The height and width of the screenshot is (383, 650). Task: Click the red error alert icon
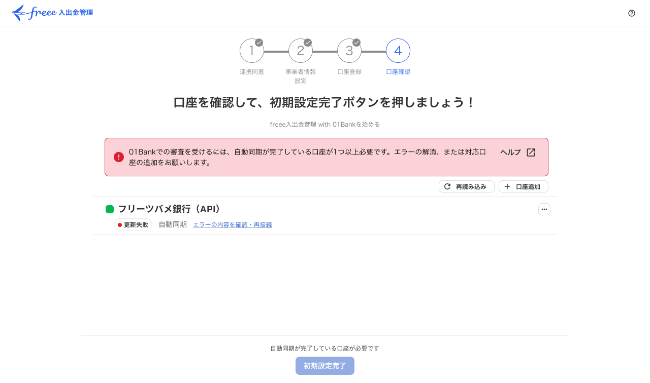point(119,157)
